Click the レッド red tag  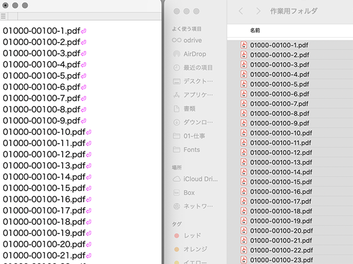[x=192, y=235]
